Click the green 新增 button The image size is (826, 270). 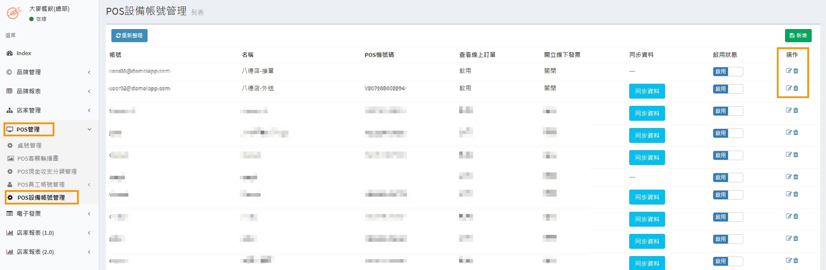(x=798, y=36)
